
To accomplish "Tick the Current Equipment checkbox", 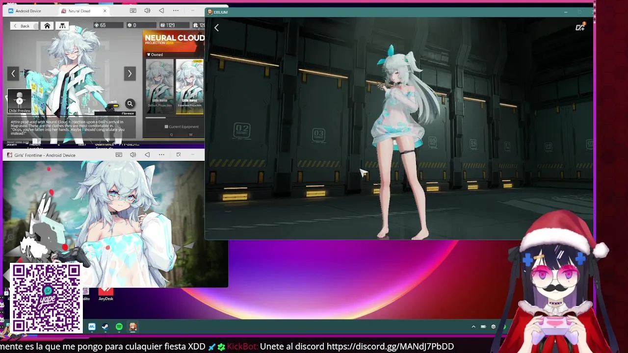I will pyautogui.click(x=166, y=126).
